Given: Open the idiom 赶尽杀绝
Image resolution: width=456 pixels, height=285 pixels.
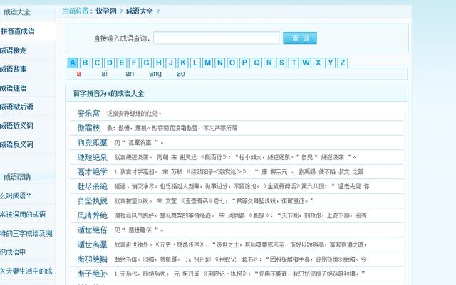Looking at the screenshot, I should click(x=92, y=186).
